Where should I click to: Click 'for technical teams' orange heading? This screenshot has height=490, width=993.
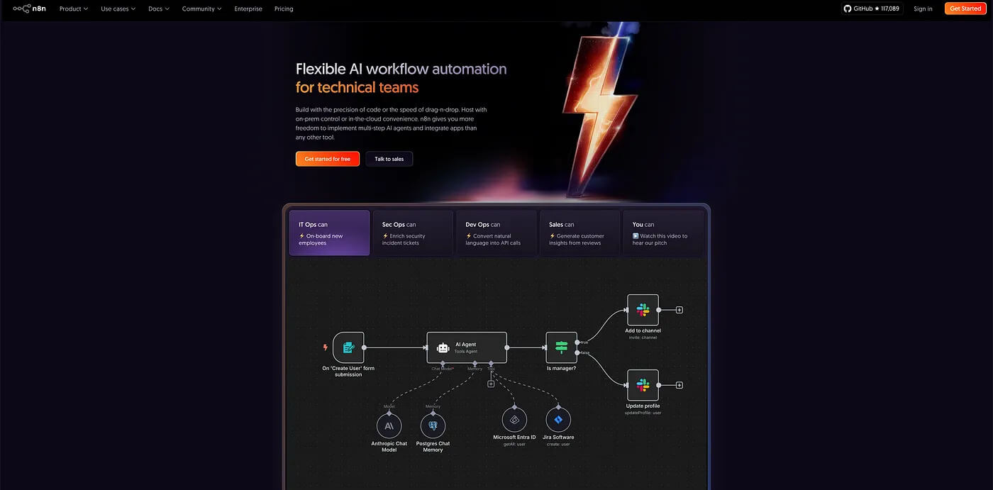357,87
